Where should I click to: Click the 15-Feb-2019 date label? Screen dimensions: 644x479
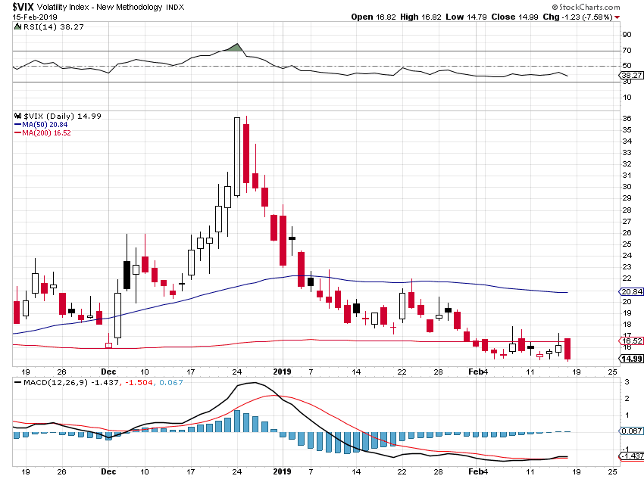coord(35,17)
